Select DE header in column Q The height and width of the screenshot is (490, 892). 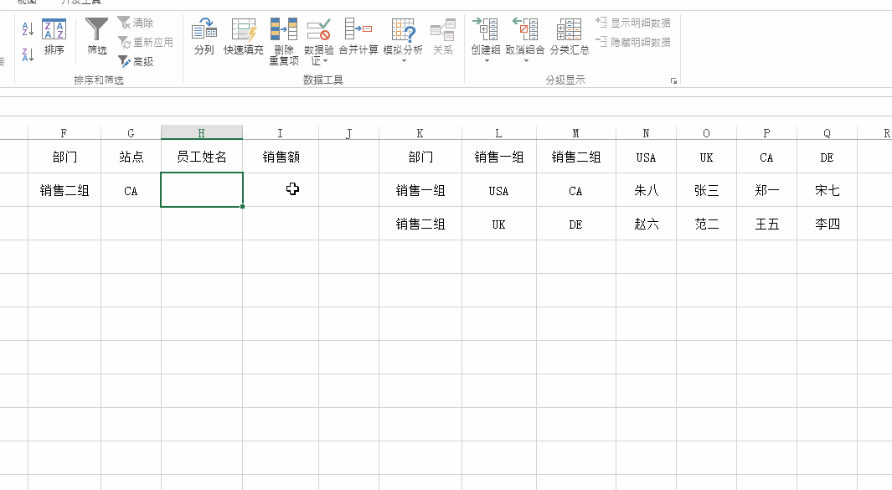tap(828, 157)
